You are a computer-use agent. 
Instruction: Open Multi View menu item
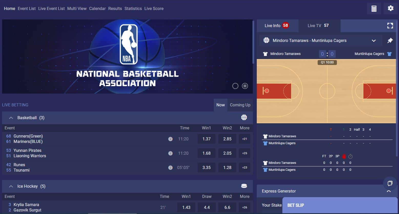point(77,8)
